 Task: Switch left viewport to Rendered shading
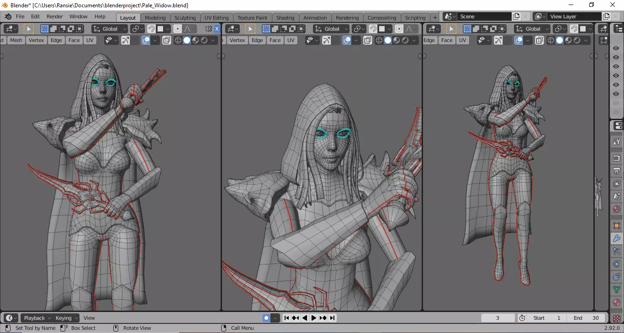click(204, 40)
